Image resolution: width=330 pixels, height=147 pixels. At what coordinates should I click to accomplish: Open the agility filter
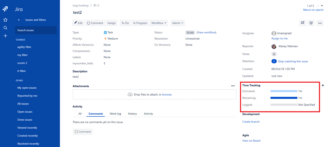pyautogui.click(x=24, y=47)
